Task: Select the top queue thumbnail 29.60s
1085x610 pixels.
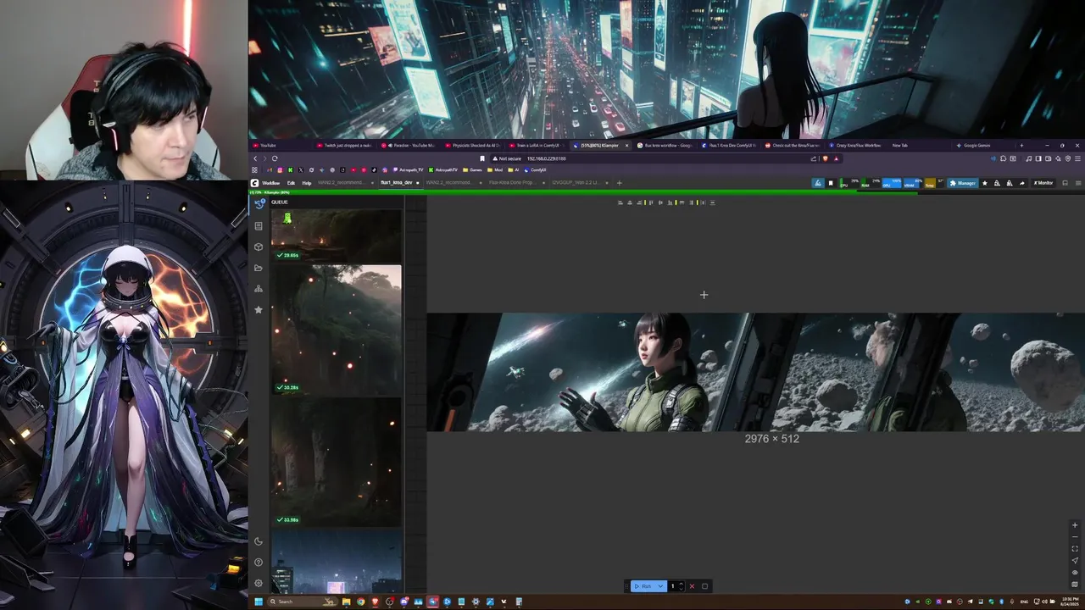Action: 337,236
